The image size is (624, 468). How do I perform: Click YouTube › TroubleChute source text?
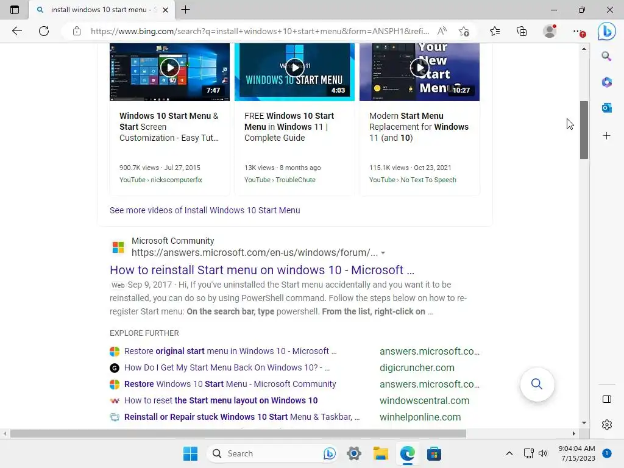click(280, 180)
